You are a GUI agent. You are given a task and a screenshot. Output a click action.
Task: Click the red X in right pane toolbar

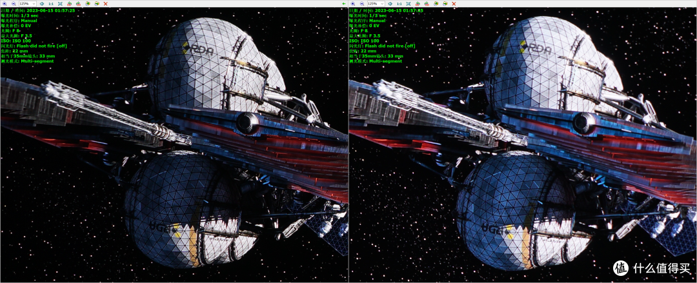[x=454, y=4]
